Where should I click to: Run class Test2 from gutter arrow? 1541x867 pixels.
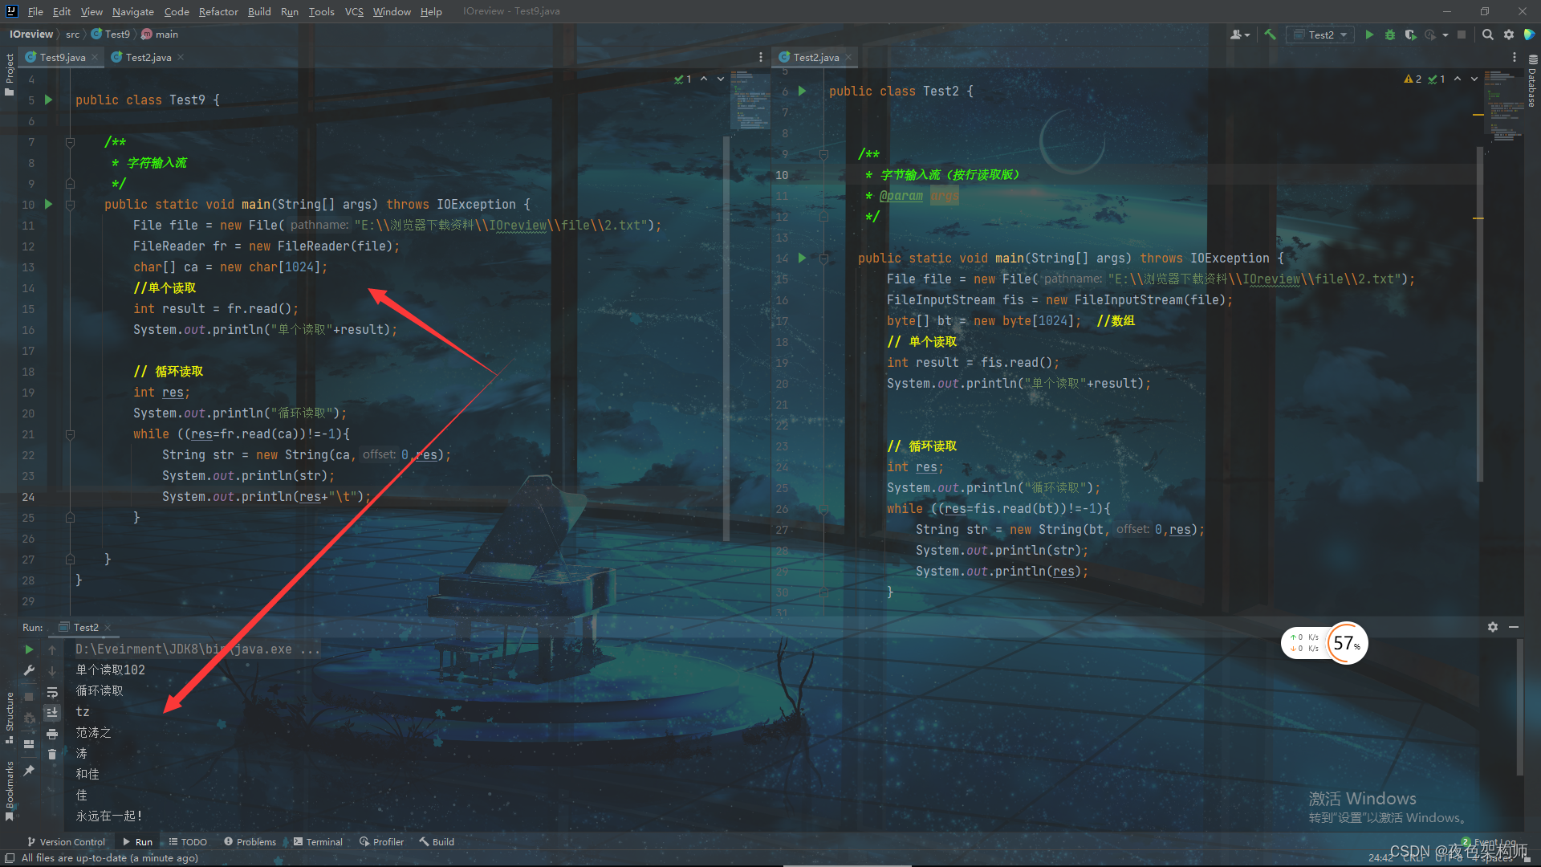coord(802,92)
